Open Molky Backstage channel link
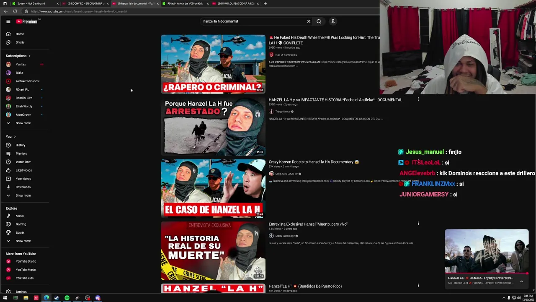 point(285,236)
